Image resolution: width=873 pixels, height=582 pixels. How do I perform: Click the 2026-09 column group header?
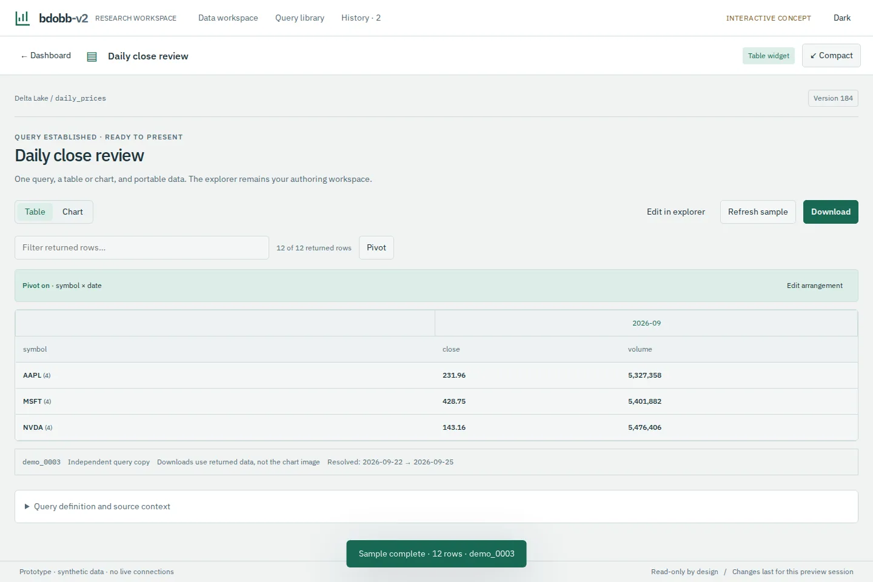pos(646,323)
